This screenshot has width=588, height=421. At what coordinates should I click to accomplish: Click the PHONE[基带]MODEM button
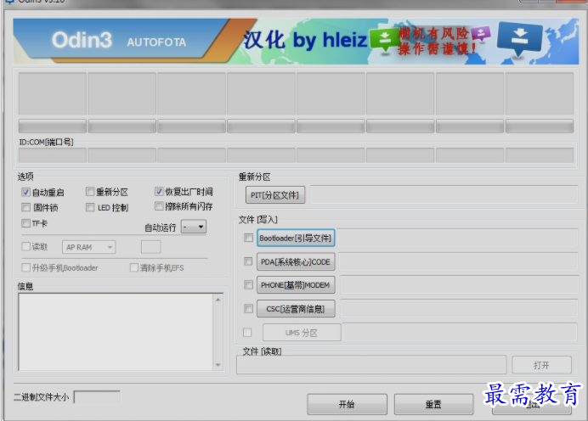point(296,285)
